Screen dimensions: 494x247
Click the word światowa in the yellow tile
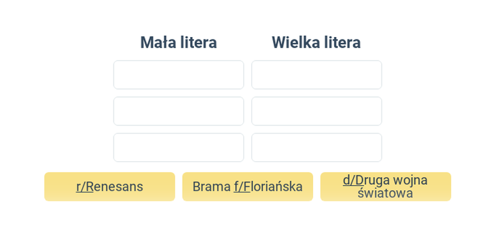385,193
